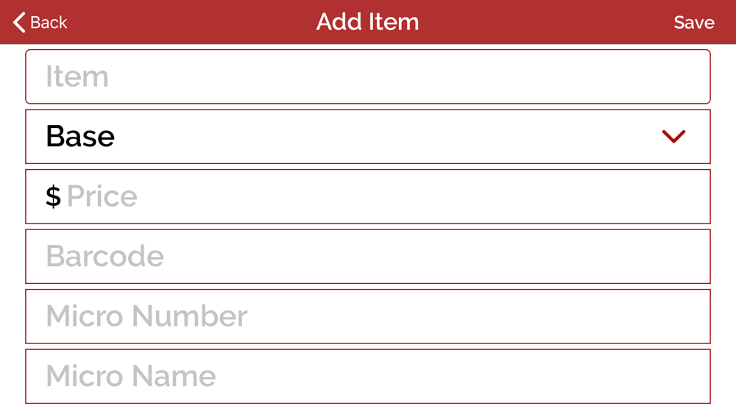The image size is (736, 414).
Task: Click the Add Item header title
Action: (367, 21)
